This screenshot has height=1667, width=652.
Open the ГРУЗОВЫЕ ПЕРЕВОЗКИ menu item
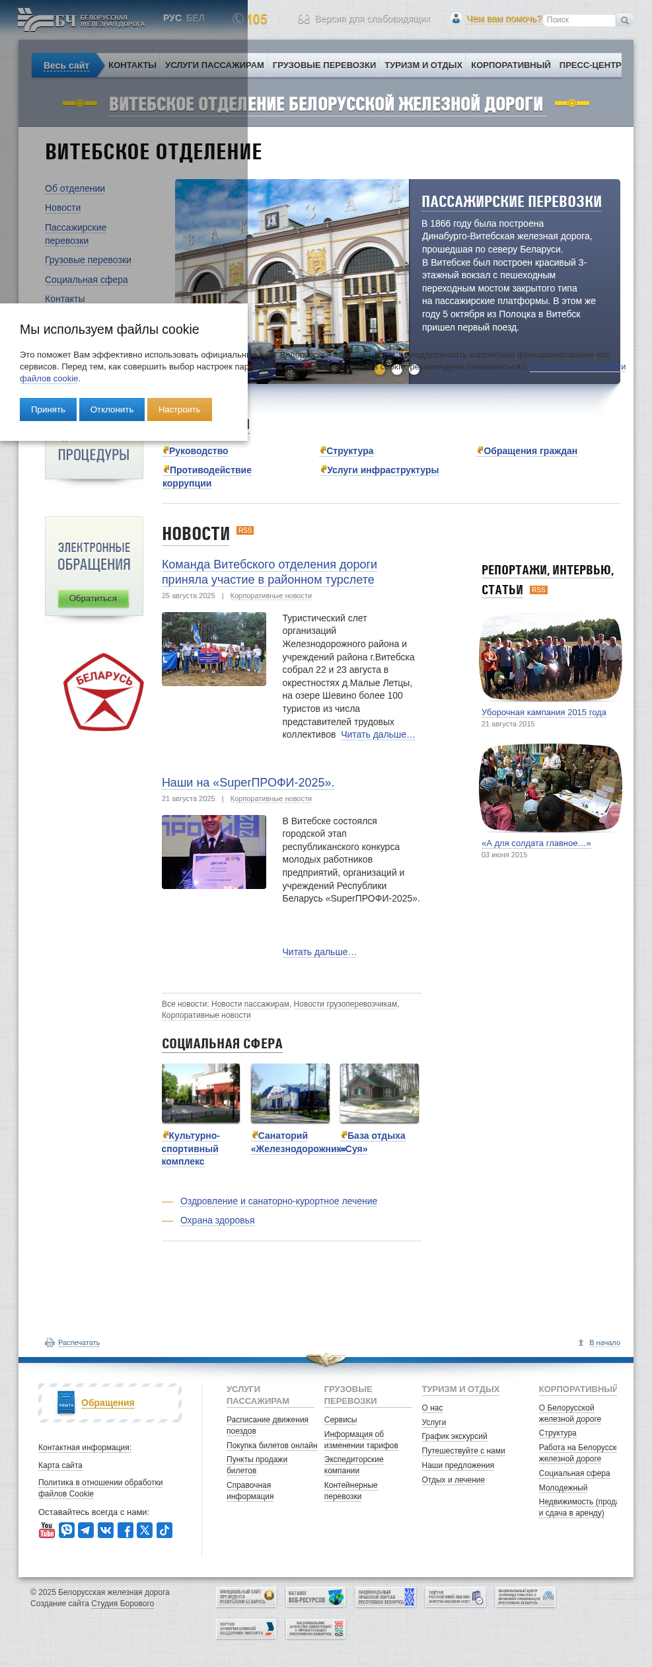(324, 65)
